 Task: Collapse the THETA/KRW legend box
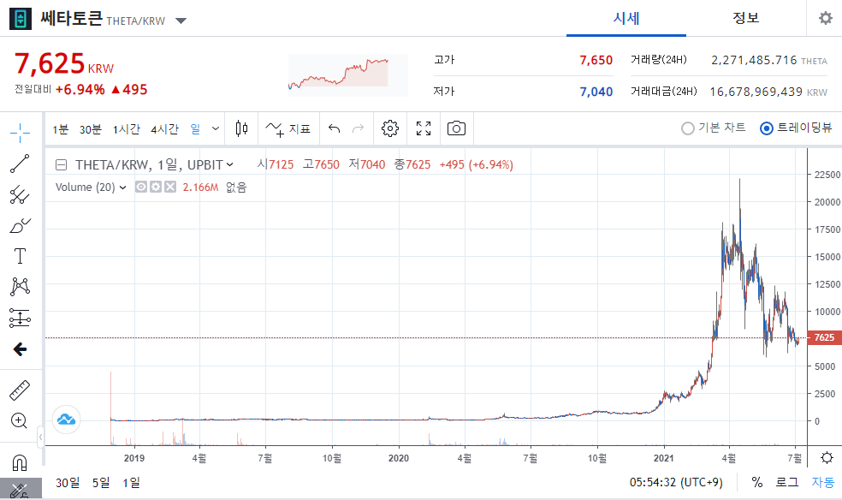click(62, 165)
